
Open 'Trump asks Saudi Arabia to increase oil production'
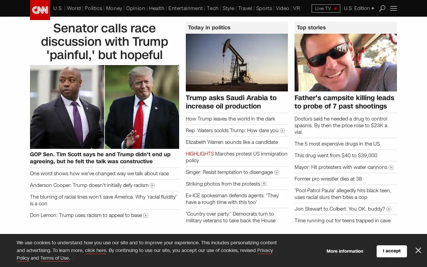tap(231, 102)
